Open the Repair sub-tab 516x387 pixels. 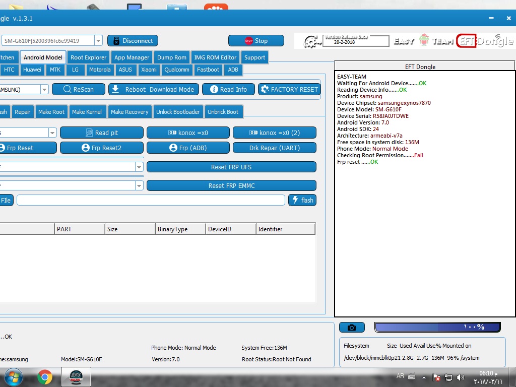coord(22,112)
